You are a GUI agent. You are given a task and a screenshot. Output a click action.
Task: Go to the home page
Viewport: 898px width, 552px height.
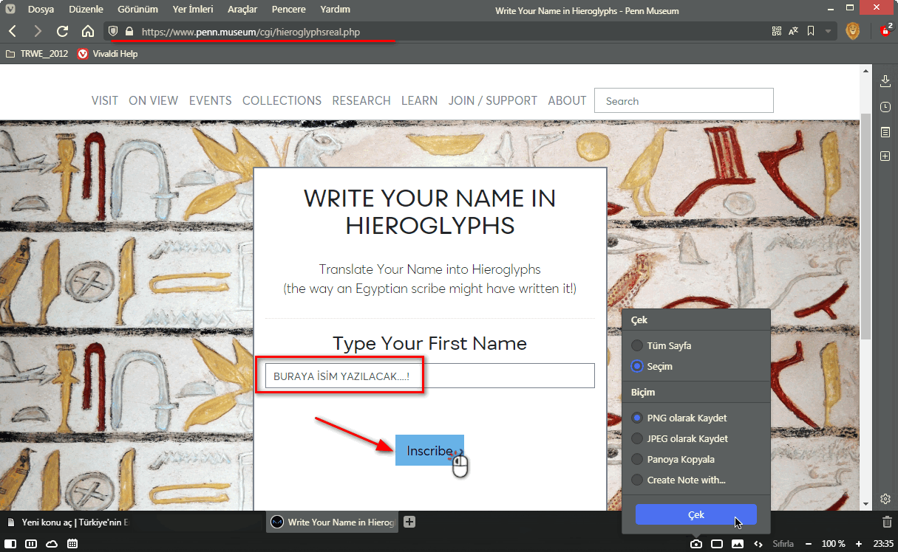88,31
